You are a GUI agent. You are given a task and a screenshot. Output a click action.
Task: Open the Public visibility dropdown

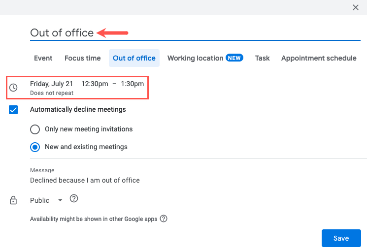click(x=46, y=200)
